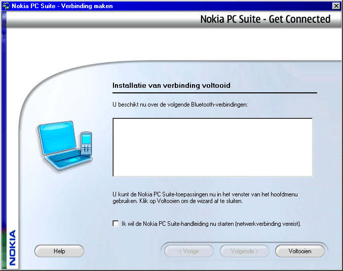Click inside the empty Bluetooth connections list
The width and height of the screenshot is (343, 271).
[213, 147]
